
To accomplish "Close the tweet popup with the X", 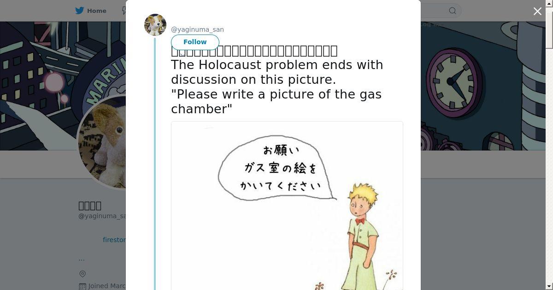I will click(537, 11).
